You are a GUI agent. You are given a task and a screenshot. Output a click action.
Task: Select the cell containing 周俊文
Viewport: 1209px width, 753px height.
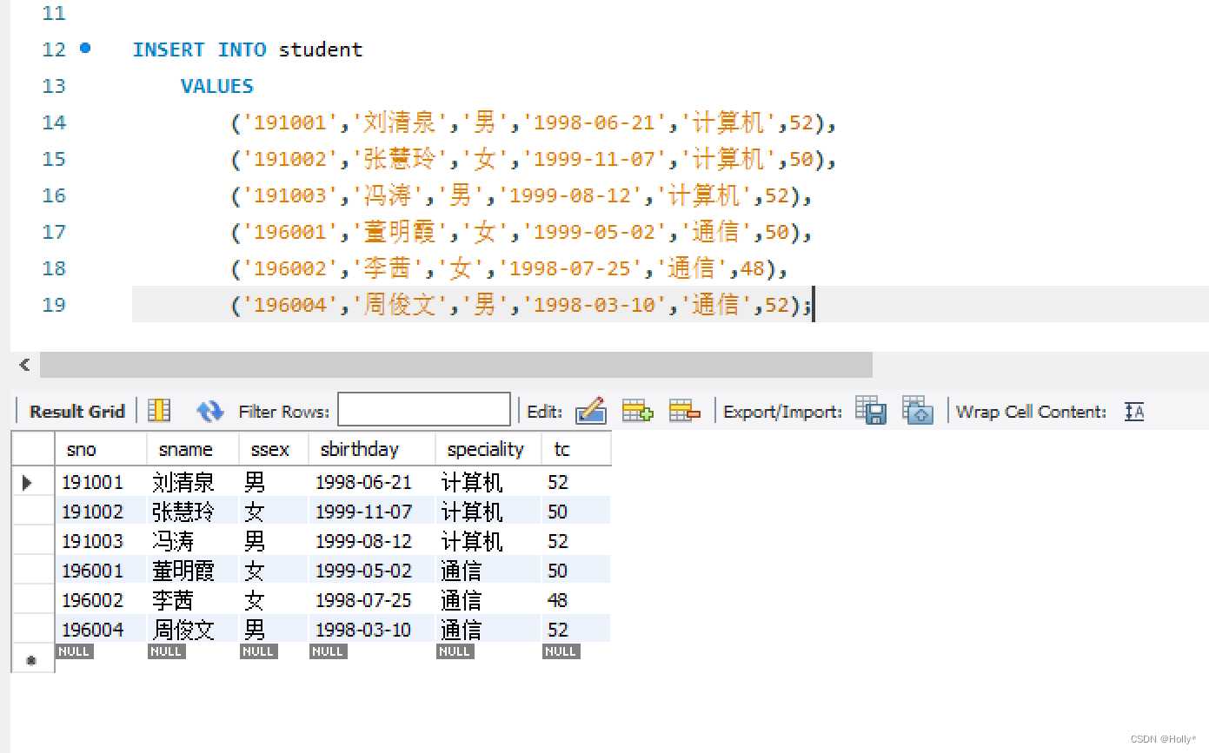(183, 629)
